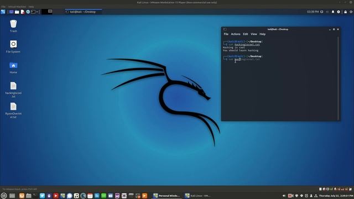354x199 pixels.
Task: Click the terminal window menu icon
Action: [225, 29]
